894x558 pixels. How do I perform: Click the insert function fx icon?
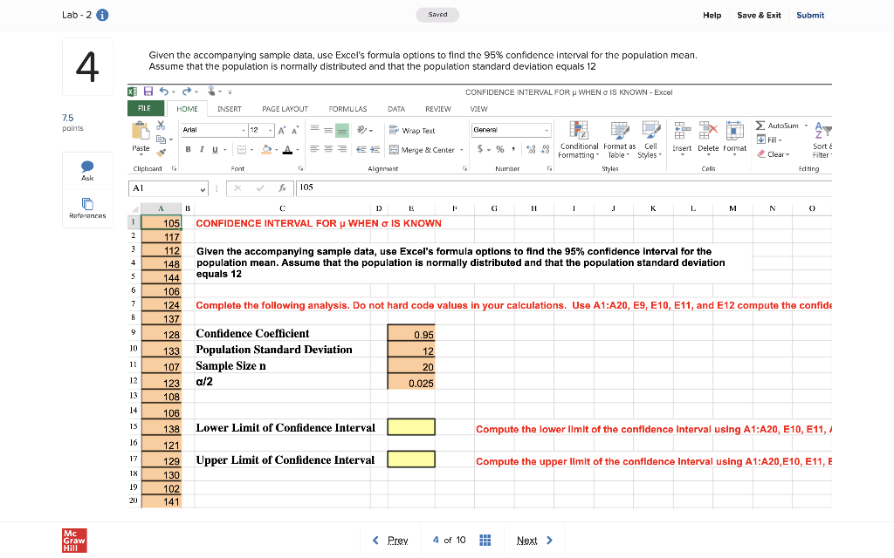coord(282,188)
